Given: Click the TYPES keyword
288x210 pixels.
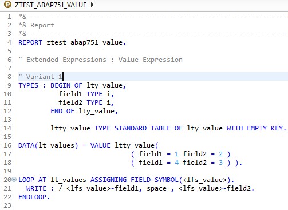Looking at the screenshot, I should (29, 85).
